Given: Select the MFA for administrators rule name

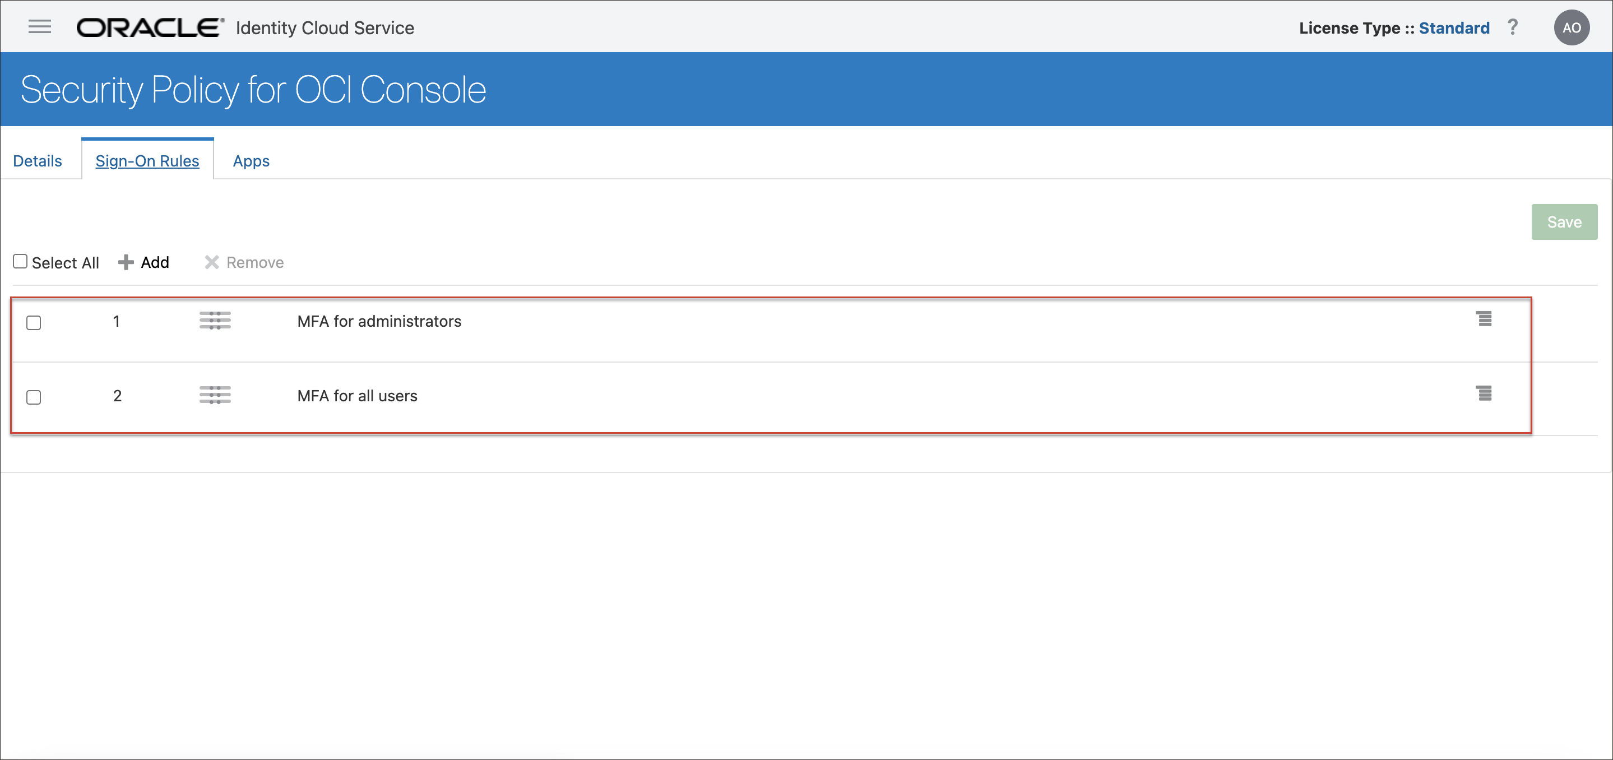Looking at the screenshot, I should click(x=379, y=321).
